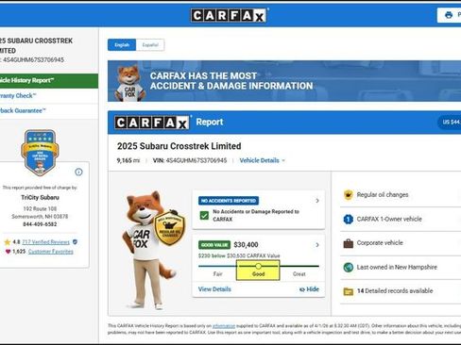Click the eye-slash icon next to Hide
The image size is (461, 345).
point(302,289)
